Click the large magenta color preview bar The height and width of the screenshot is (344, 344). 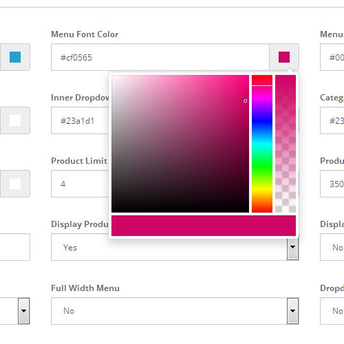(x=204, y=226)
